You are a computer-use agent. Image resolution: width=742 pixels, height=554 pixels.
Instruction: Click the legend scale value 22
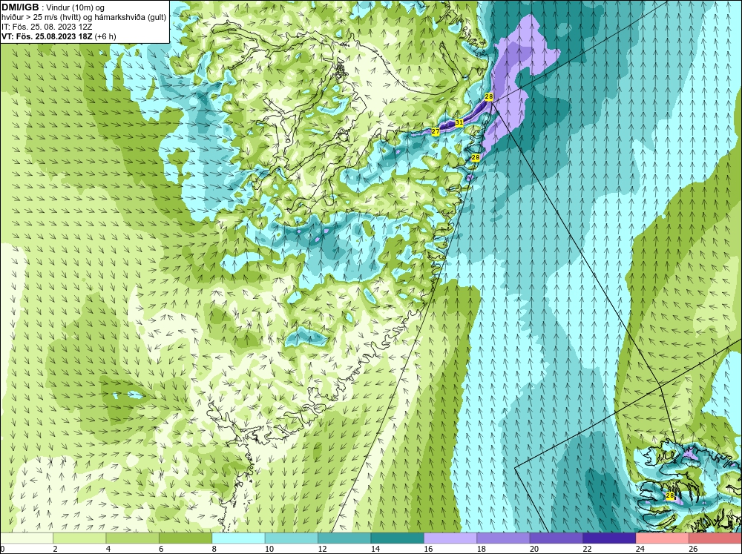(587, 549)
